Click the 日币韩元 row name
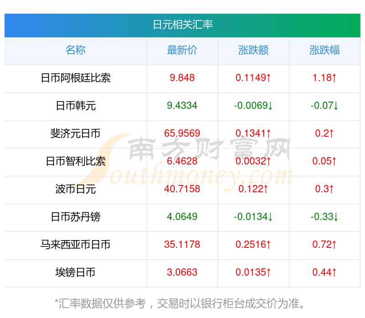 (x=75, y=106)
